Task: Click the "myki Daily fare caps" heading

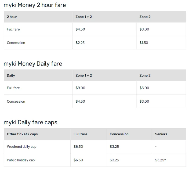Action: [x=30, y=122]
